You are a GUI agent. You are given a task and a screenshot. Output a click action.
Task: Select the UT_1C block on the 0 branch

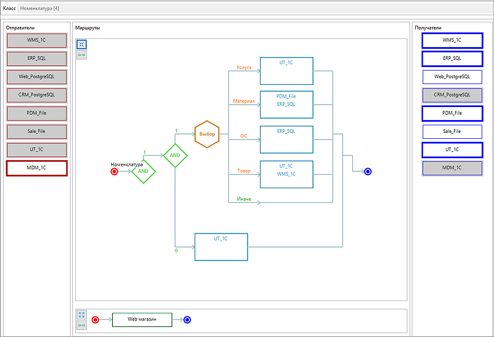(x=221, y=247)
